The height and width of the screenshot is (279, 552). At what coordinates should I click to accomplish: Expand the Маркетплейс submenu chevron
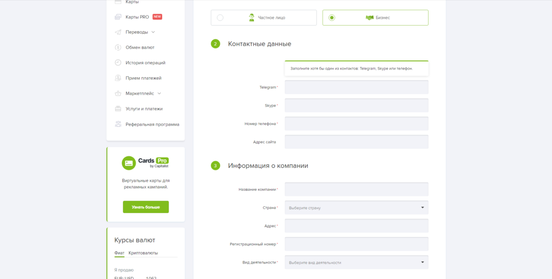click(x=159, y=93)
